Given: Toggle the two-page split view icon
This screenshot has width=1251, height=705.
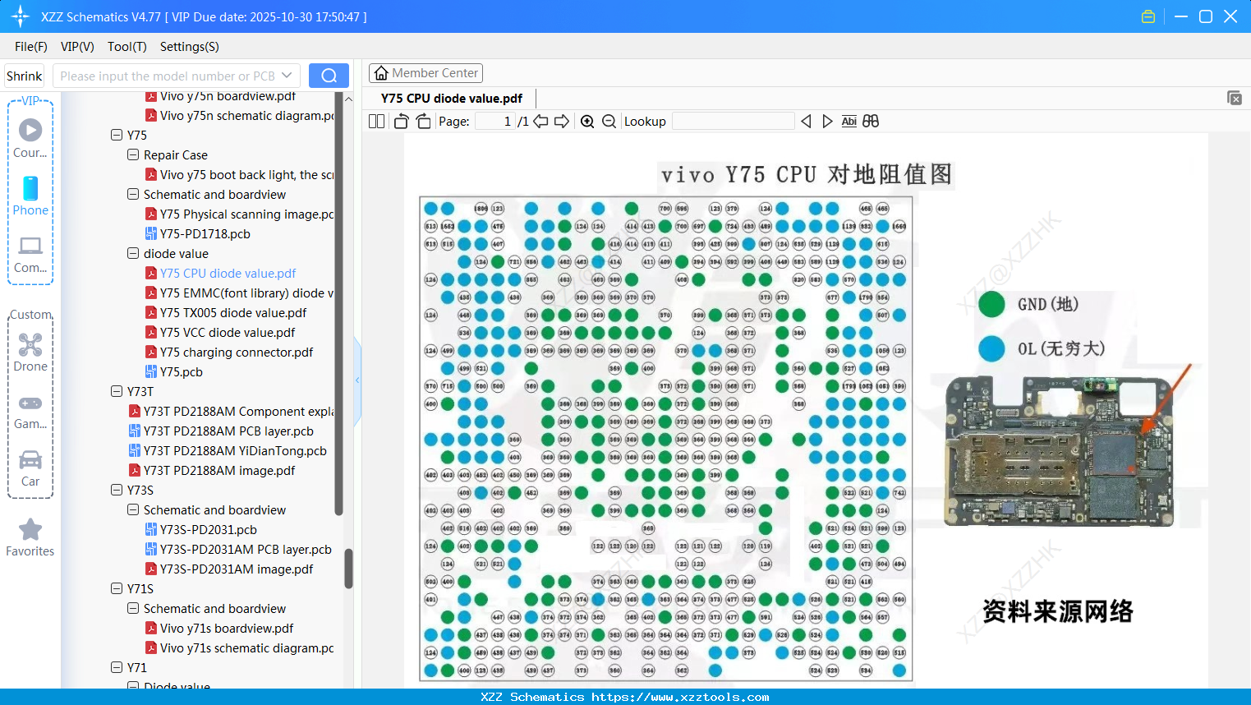Looking at the screenshot, I should 376,122.
